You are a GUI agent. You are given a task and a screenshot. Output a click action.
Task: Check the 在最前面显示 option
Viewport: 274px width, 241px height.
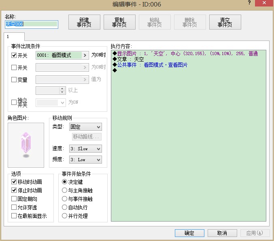point(14,215)
